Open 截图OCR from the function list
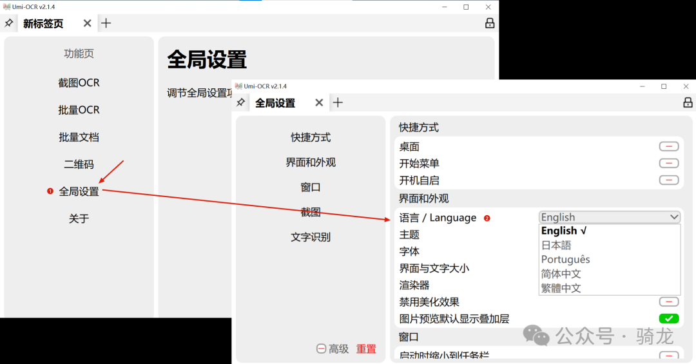Screen dimensions: 696x364 pos(79,82)
